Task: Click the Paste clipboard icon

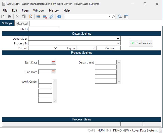Action: [30, 17]
